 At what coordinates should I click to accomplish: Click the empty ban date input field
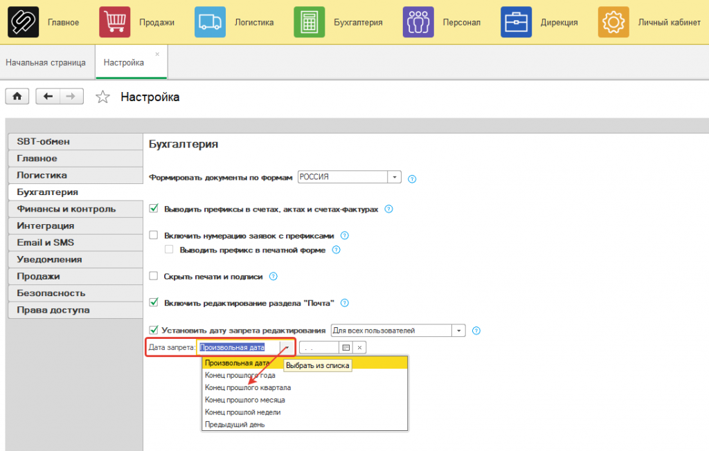[x=319, y=347]
